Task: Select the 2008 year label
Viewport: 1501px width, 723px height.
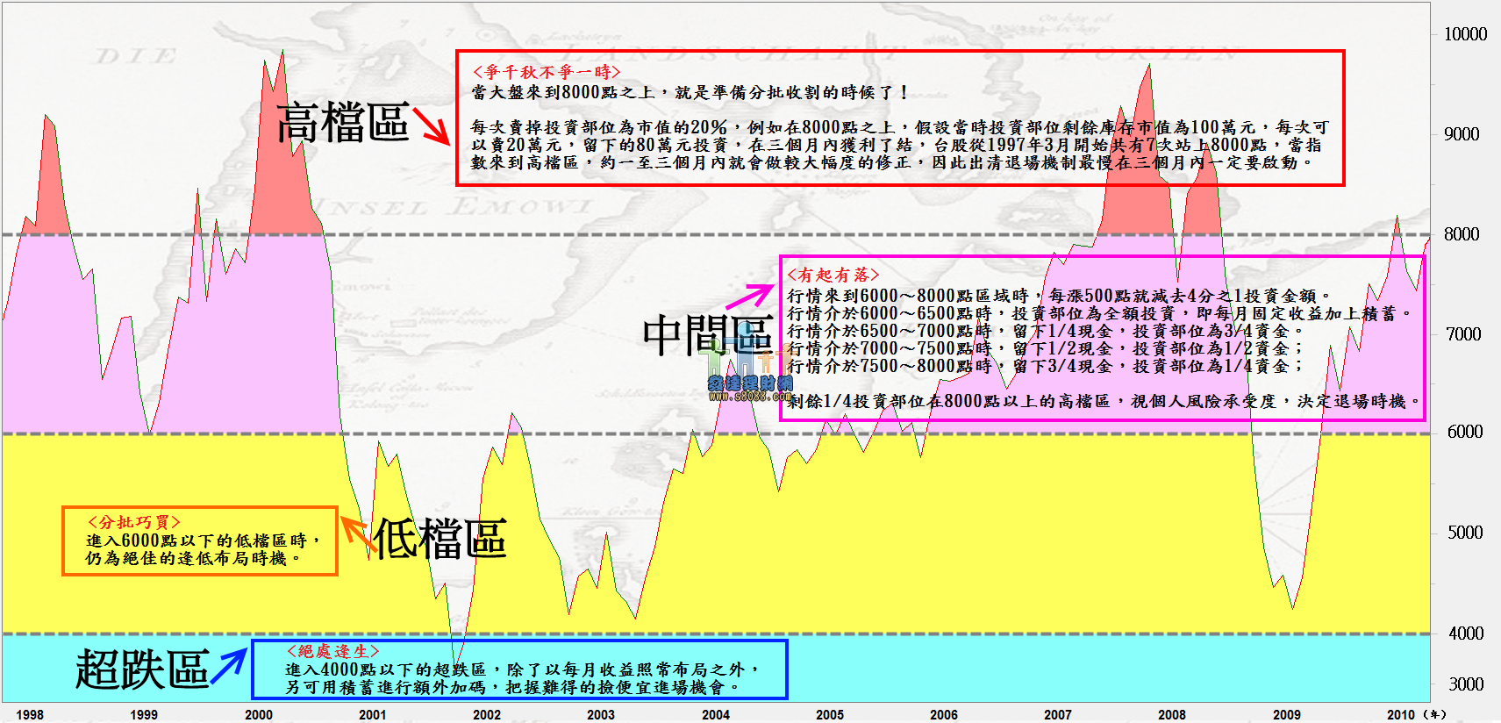Action: pos(1172,714)
